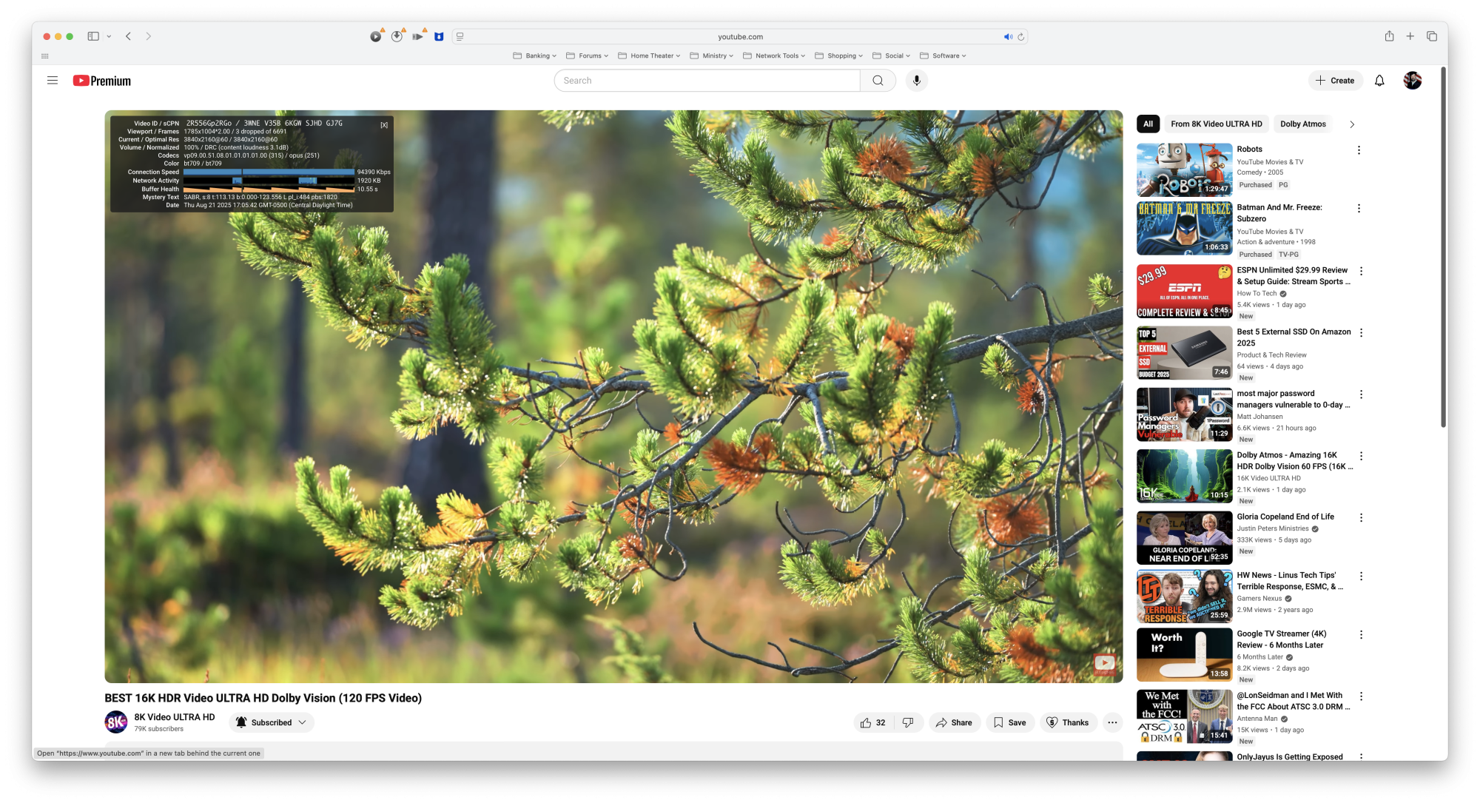Open options for Best 5 External SSD video
Image resolution: width=1480 pixels, height=803 pixels.
pos(1361,333)
